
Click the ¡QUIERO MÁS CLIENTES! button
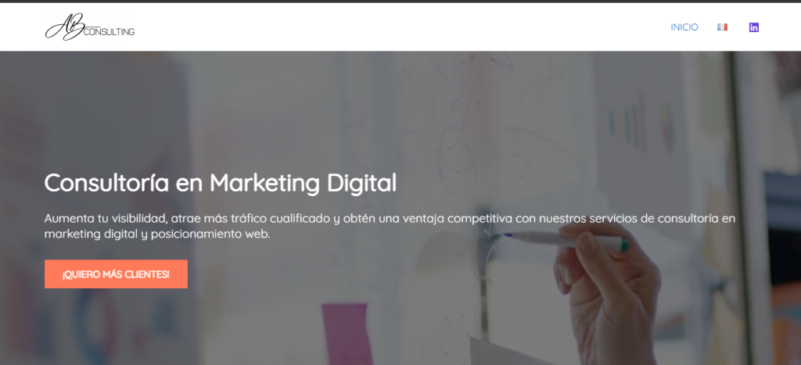pyautogui.click(x=116, y=274)
